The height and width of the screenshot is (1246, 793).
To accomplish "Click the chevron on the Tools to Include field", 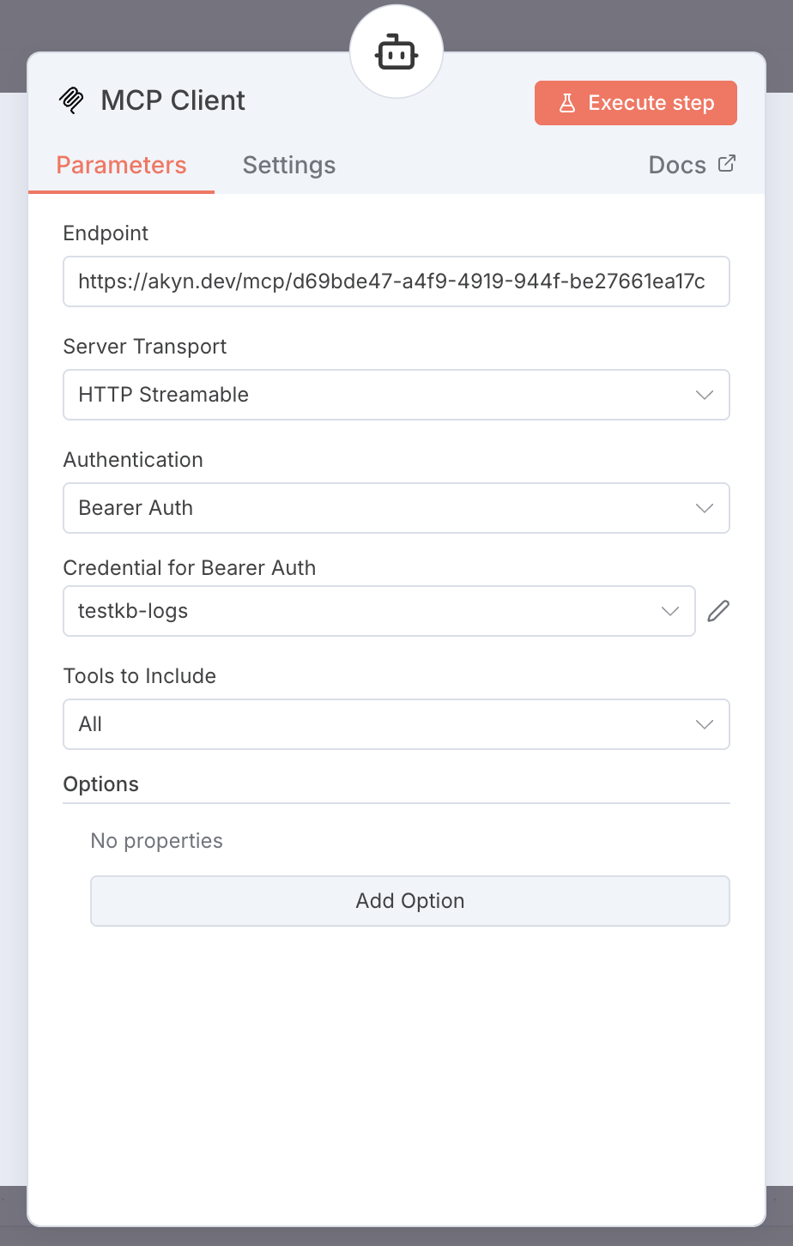I will (x=704, y=724).
